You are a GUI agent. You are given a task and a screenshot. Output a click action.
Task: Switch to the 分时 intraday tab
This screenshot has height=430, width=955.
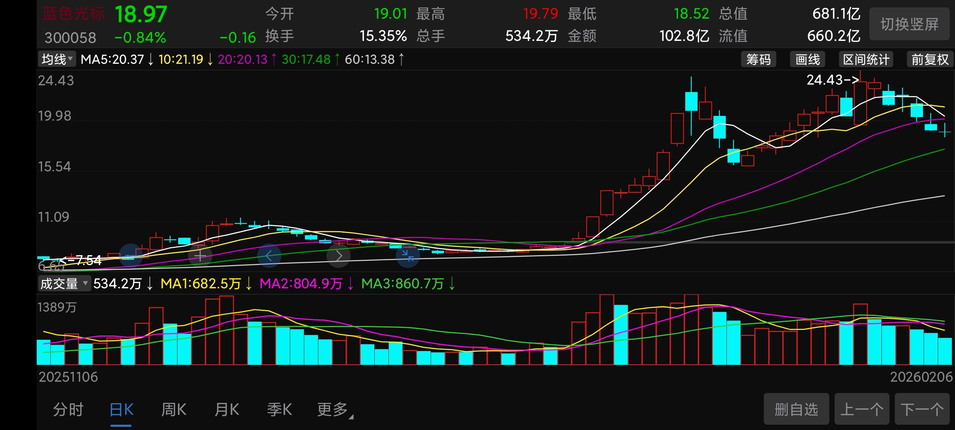[x=68, y=410]
